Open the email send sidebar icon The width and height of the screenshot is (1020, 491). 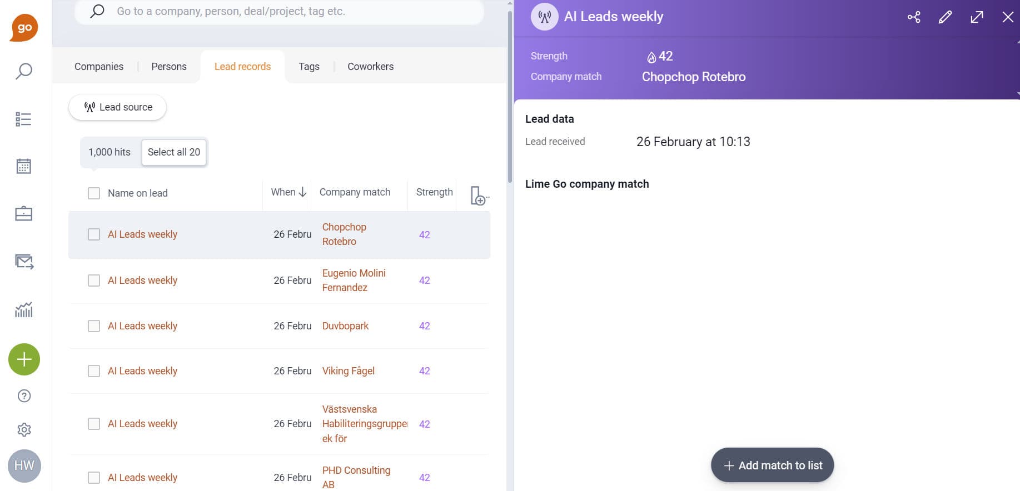click(x=24, y=262)
